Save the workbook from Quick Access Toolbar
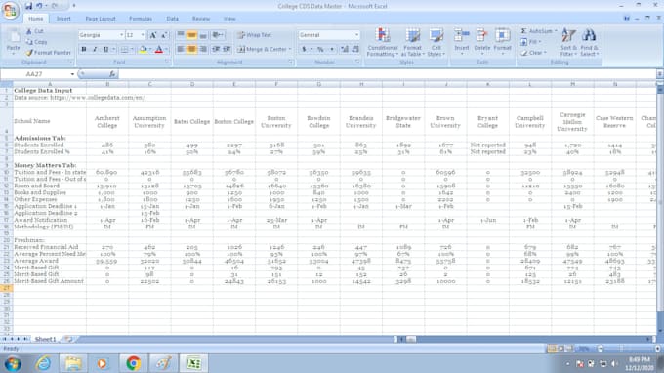 pos(28,6)
